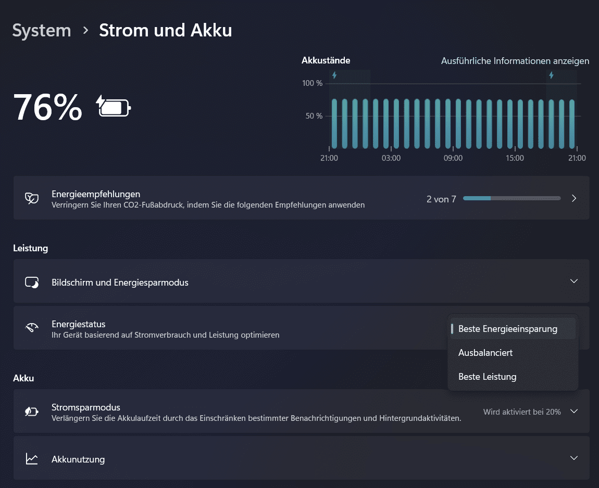The height and width of the screenshot is (488, 599).
Task: Click the '2 von 7' counter text
Action: tap(441, 199)
